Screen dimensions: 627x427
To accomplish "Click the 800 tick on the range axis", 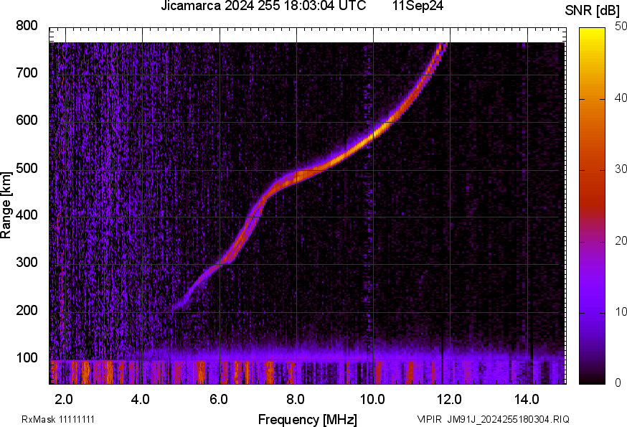I will point(27,27).
